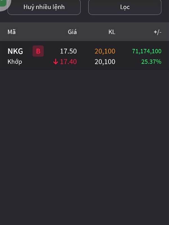Select the NKG stock symbol
The image size is (169, 225).
coord(15,51)
